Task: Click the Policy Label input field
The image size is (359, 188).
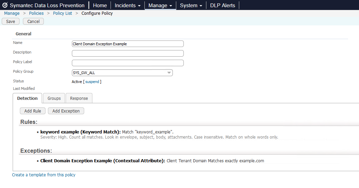Action: [128, 63]
